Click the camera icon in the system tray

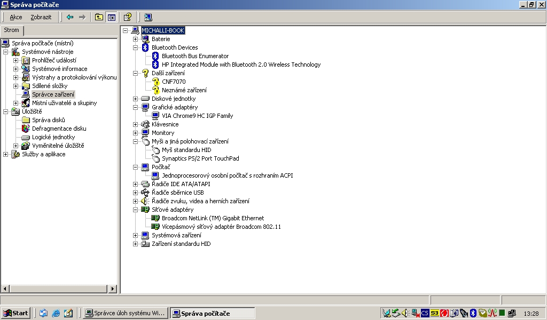(454, 313)
